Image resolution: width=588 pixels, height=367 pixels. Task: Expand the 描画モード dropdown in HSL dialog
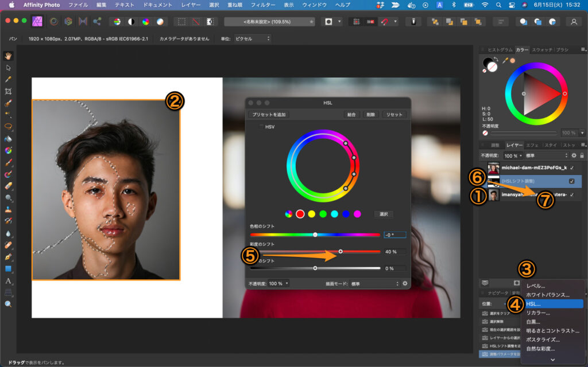click(373, 283)
